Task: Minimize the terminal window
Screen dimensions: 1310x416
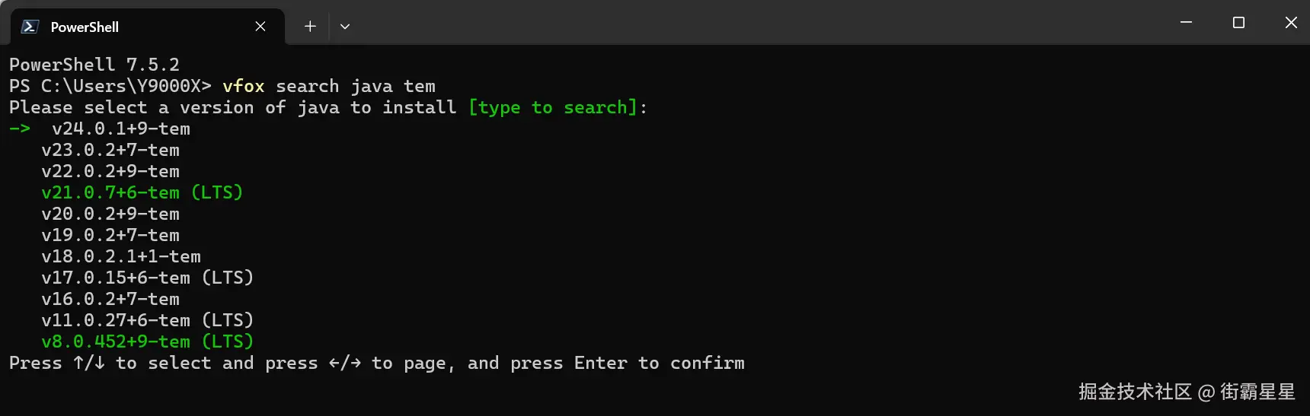Action: click(x=1186, y=23)
